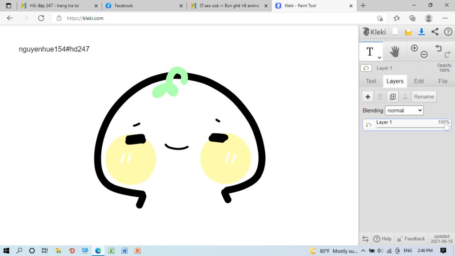Image resolution: width=455 pixels, height=256 pixels.
Task: Duplicate the current layer
Action: [x=393, y=96]
